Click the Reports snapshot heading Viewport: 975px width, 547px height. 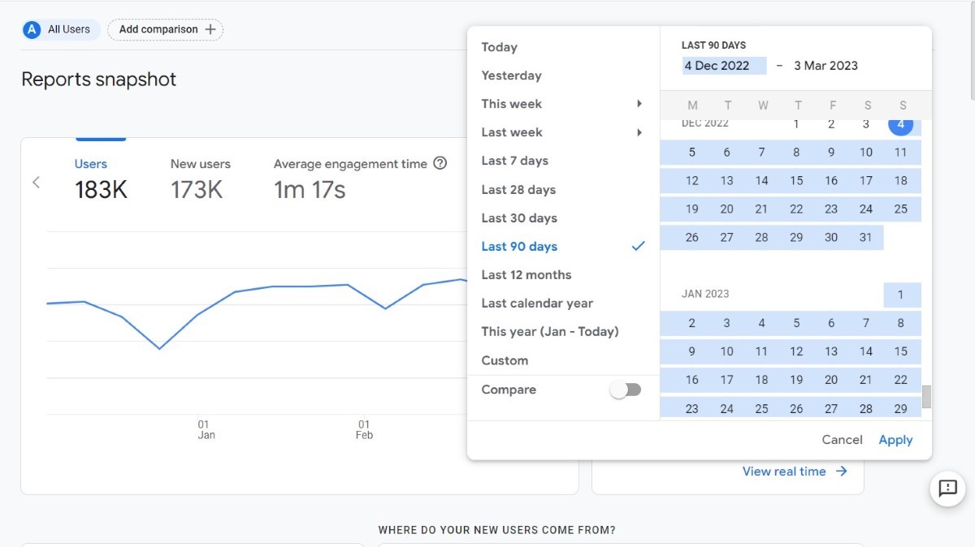click(x=98, y=80)
